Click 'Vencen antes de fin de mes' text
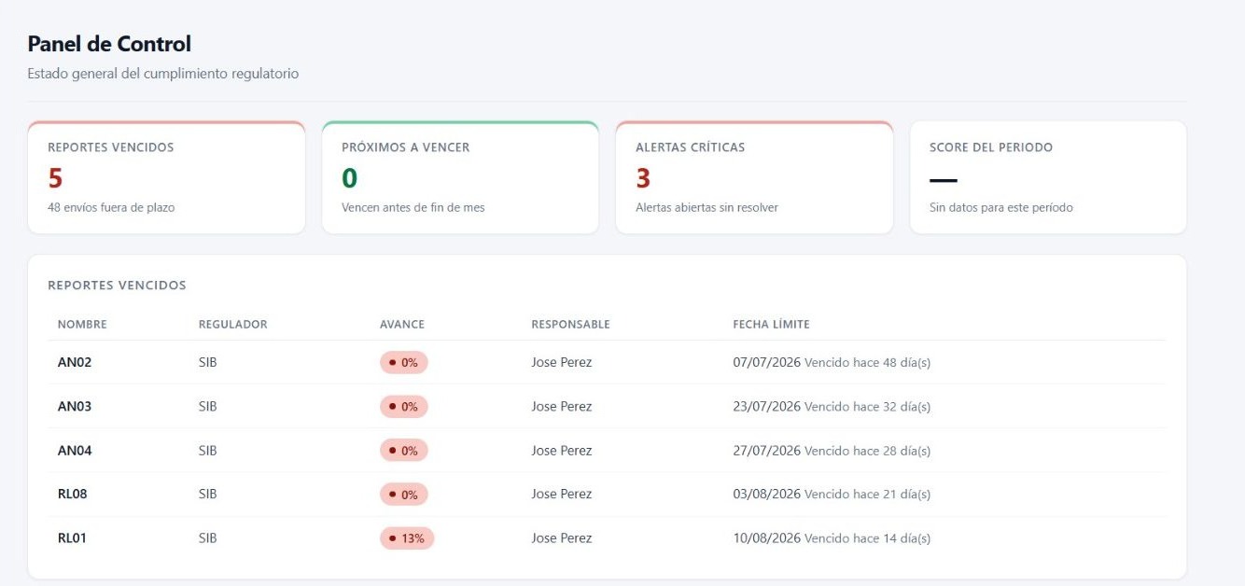 [413, 207]
